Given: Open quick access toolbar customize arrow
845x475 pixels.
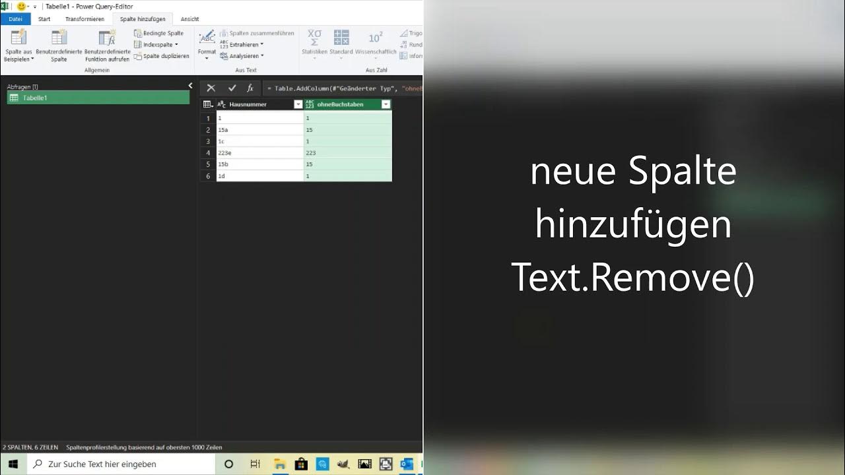Looking at the screenshot, I should [35, 7].
